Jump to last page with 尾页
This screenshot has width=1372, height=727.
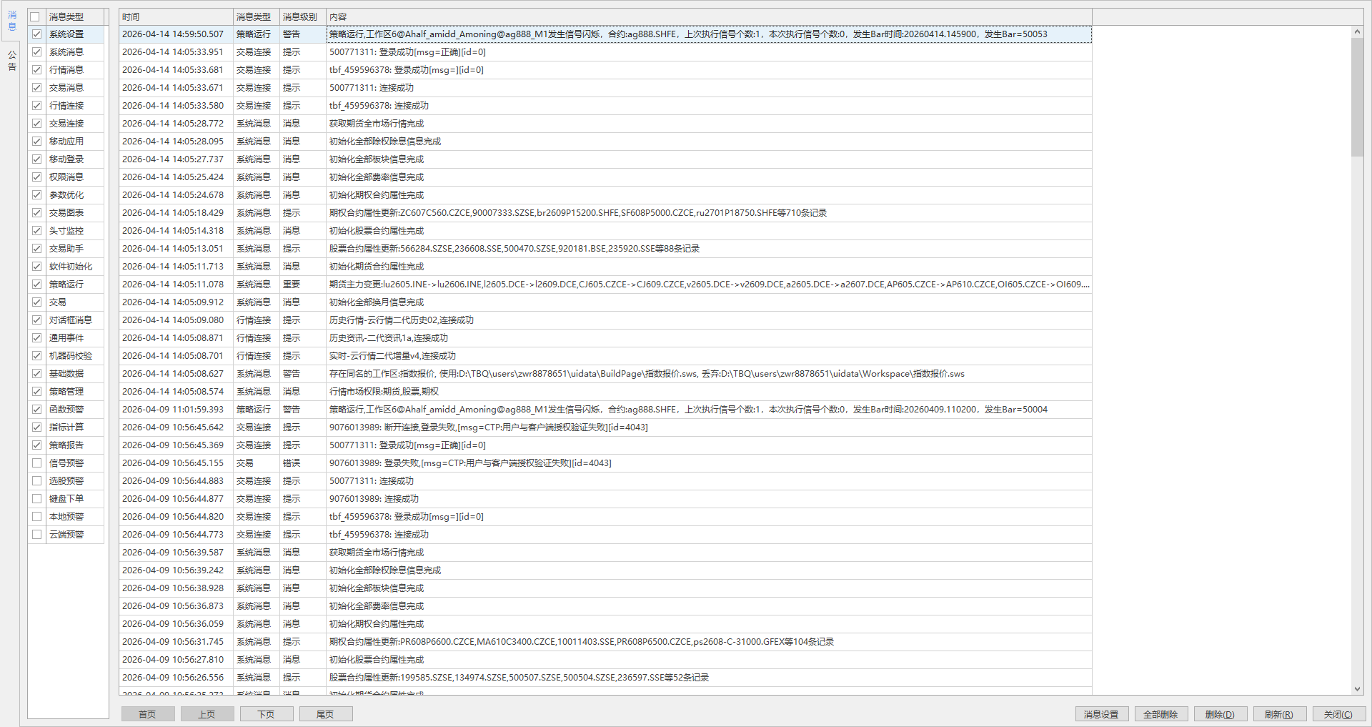(x=326, y=714)
